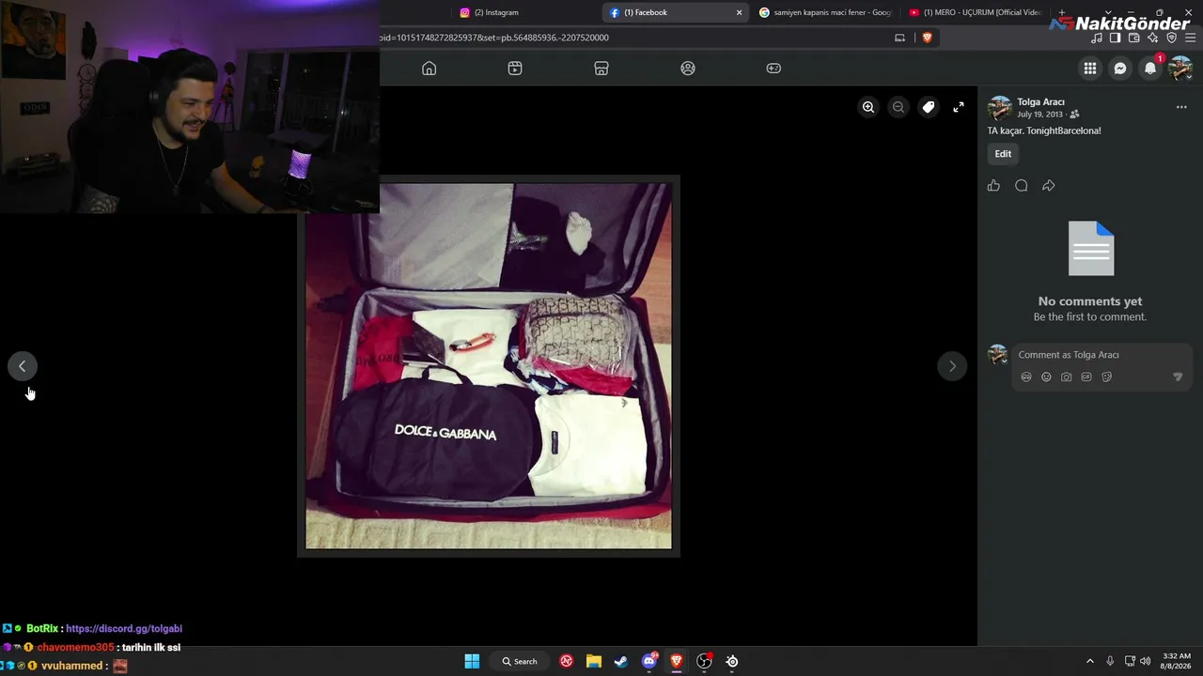Zoom in on the photo
The image size is (1203, 676).
coord(868,107)
